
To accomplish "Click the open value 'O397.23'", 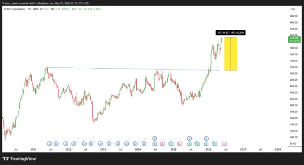I will (45, 9).
